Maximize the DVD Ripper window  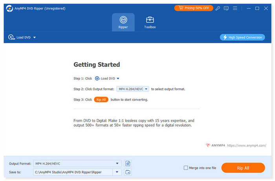pos(257,8)
